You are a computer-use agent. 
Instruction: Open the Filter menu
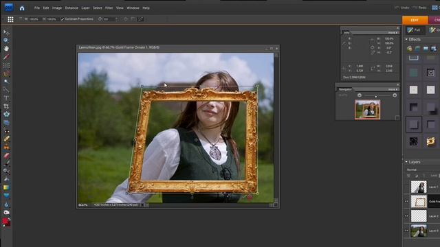pos(109,8)
